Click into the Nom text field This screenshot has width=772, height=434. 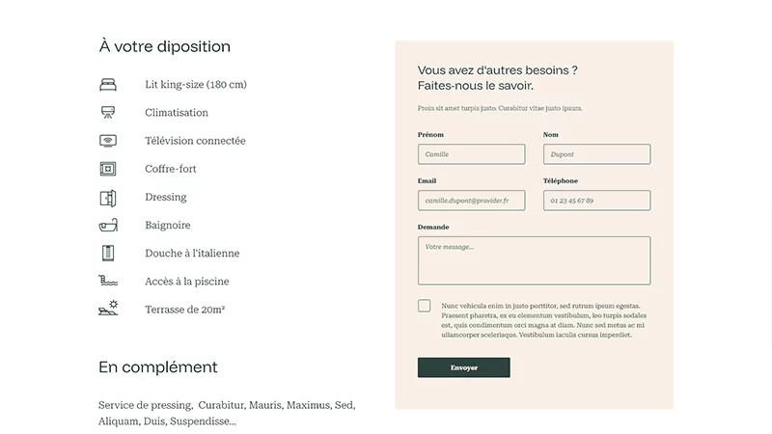coord(596,154)
